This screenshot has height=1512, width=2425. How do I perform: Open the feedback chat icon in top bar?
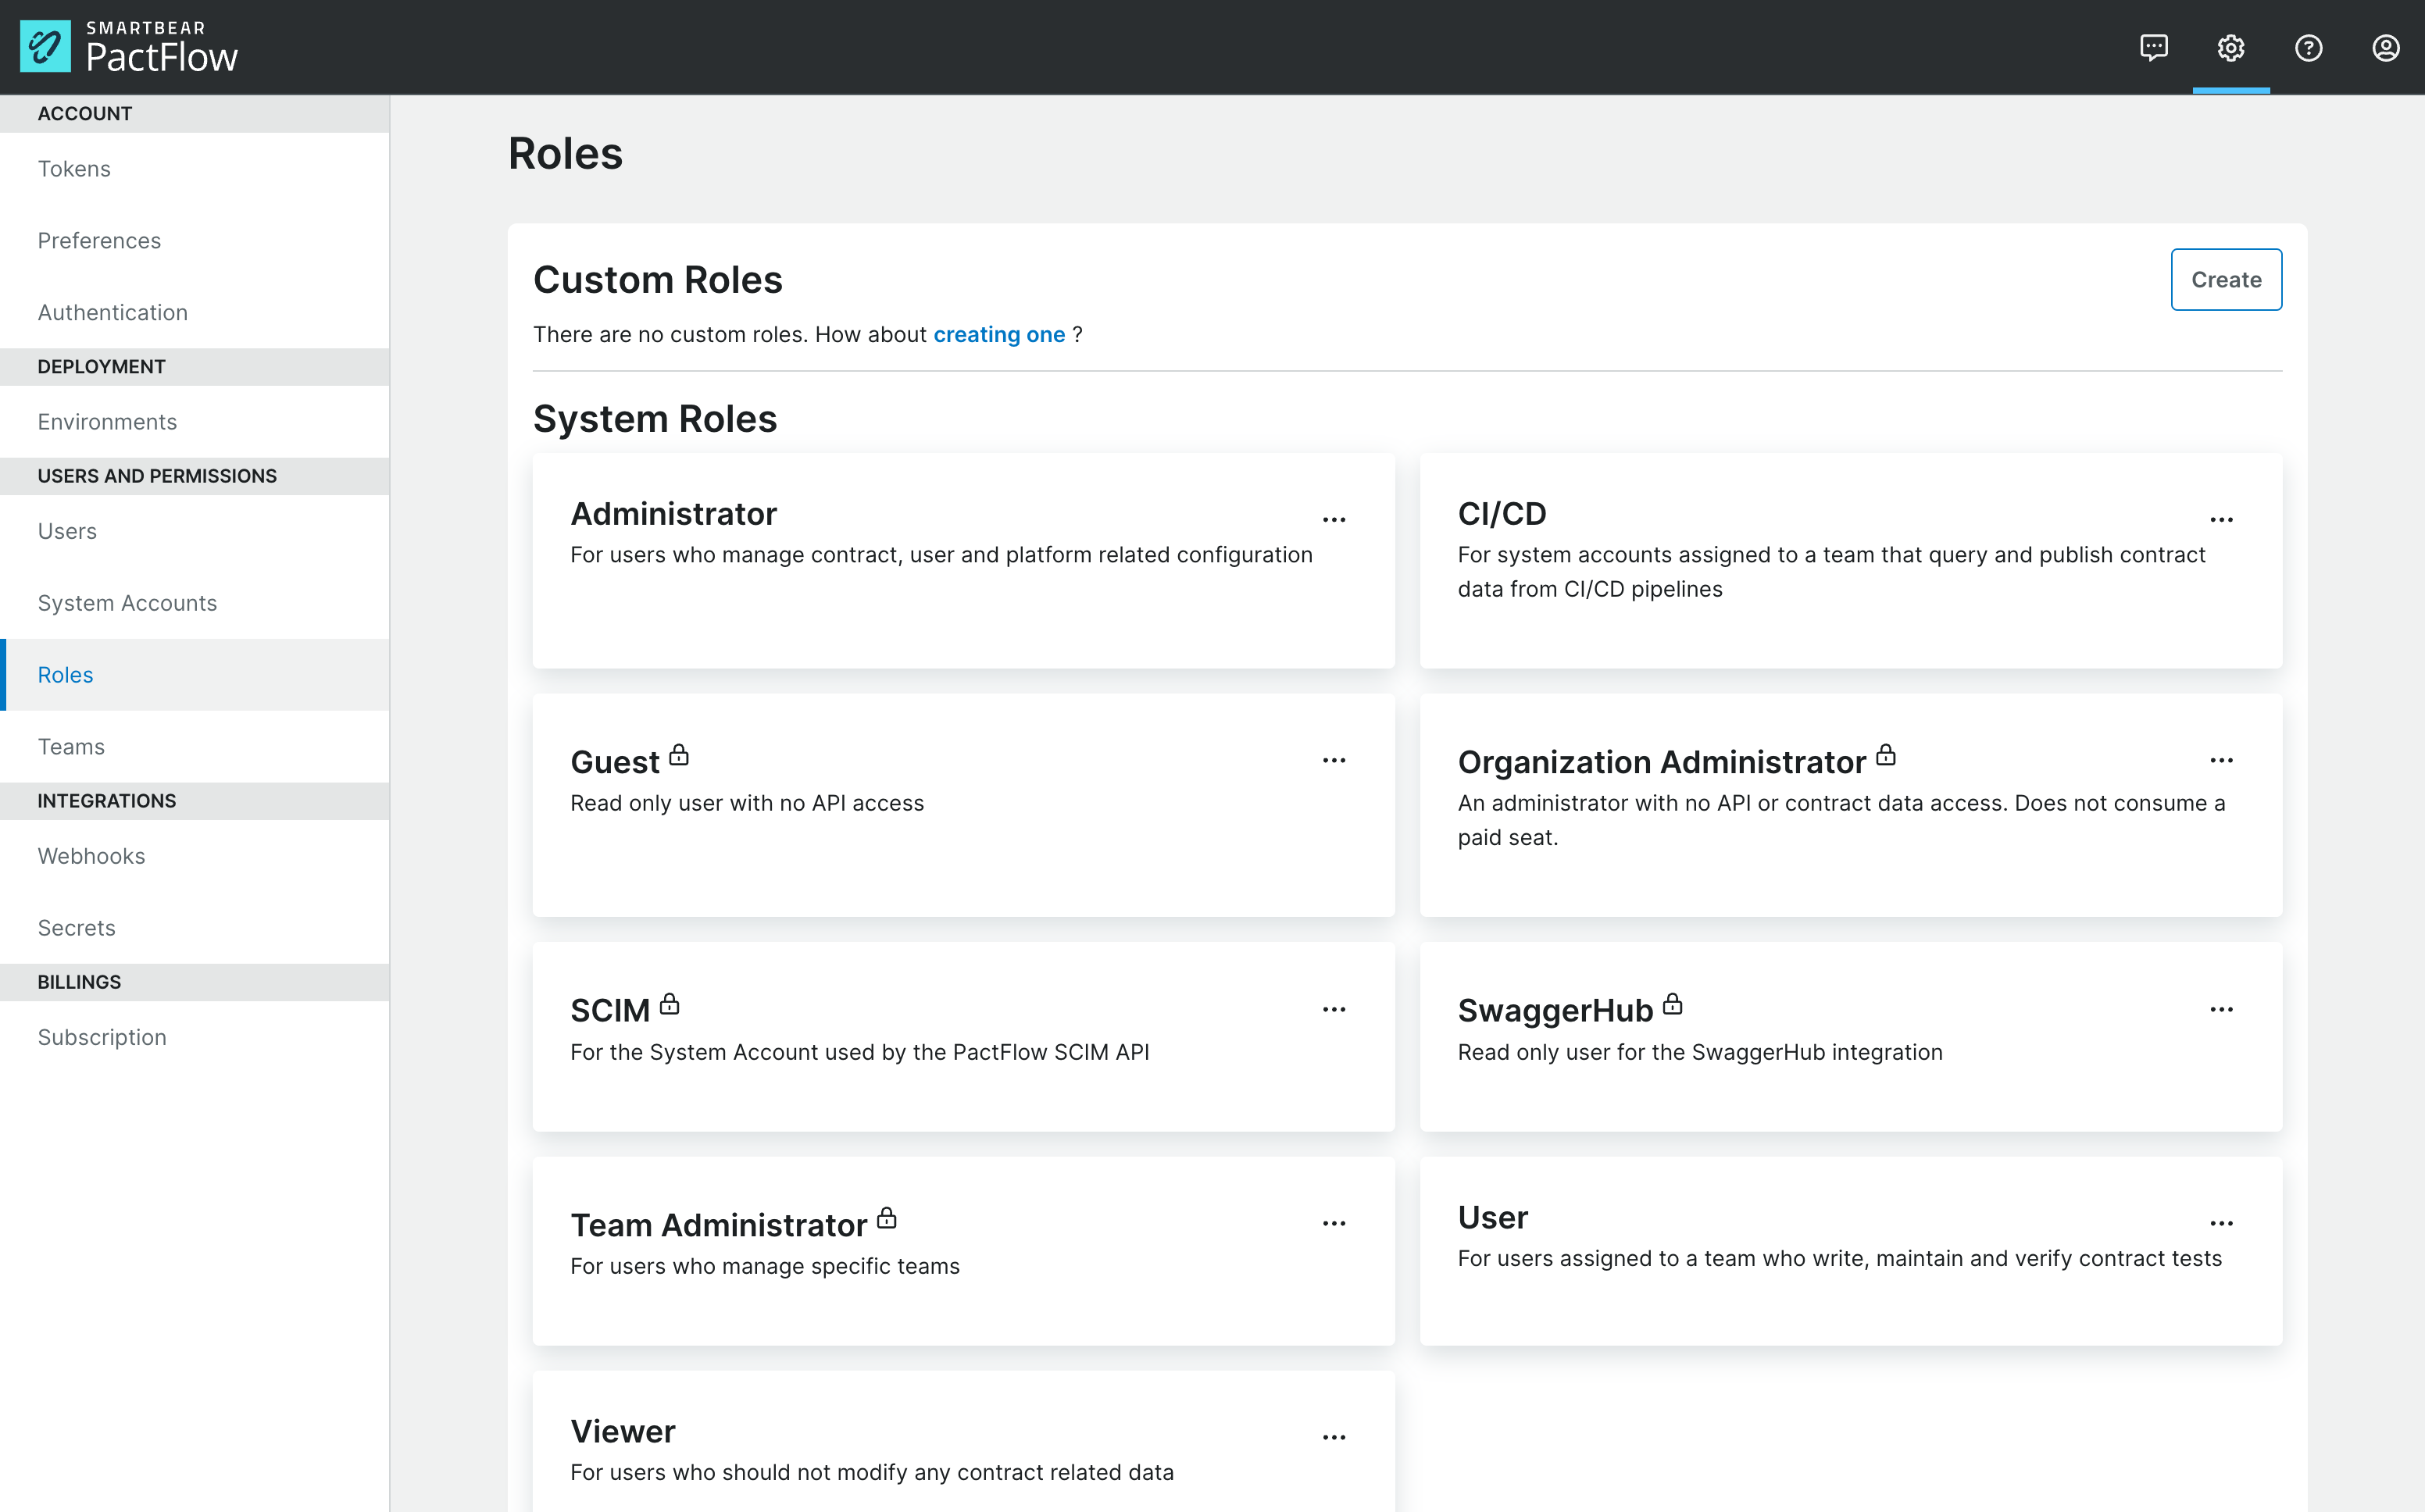click(x=2153, y=47)
